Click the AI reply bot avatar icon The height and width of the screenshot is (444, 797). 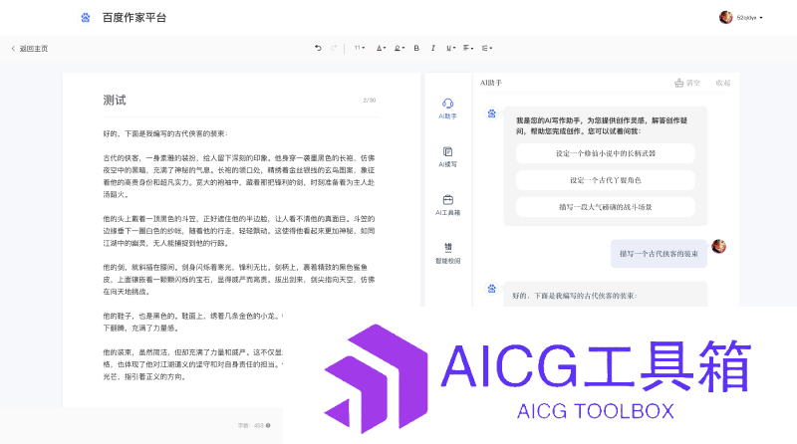pos(491,289)
